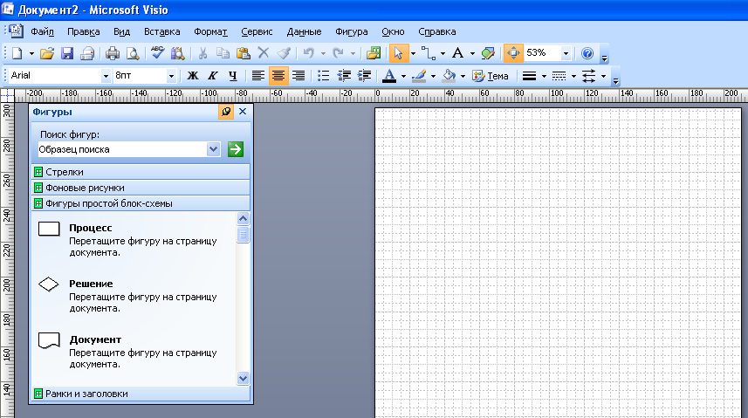Run the spelling check icon

click(157, 53)
